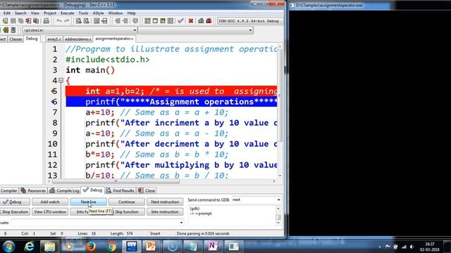The height and width of the screenshot is (253, 451).
Task: Open the Find Results bottom tab
Action: [x=121, y=190]
